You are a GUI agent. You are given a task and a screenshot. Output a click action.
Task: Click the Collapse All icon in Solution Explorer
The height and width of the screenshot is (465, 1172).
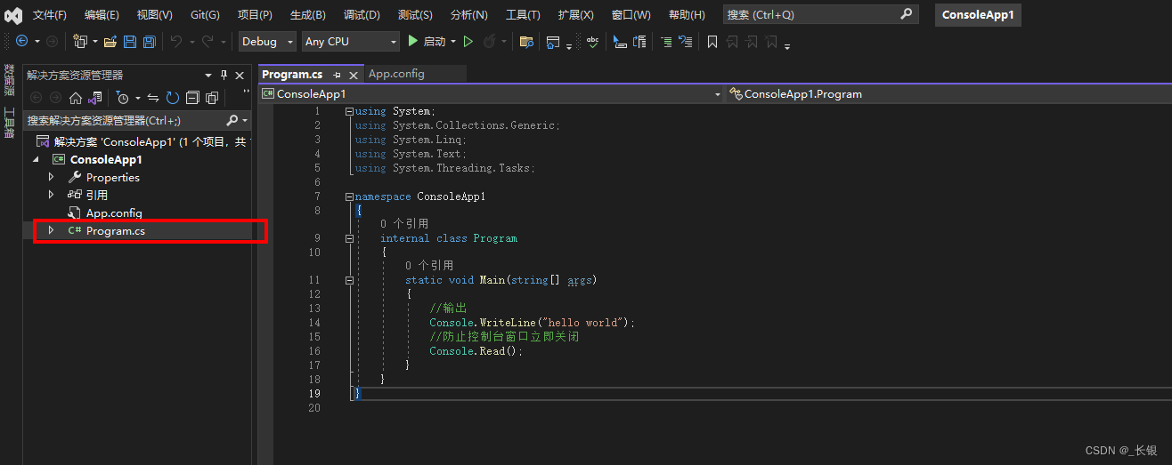click(x=191, y=98)
